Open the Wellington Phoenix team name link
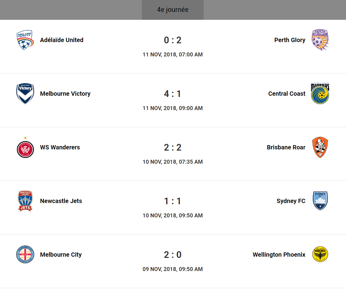 tap(279, 255)
